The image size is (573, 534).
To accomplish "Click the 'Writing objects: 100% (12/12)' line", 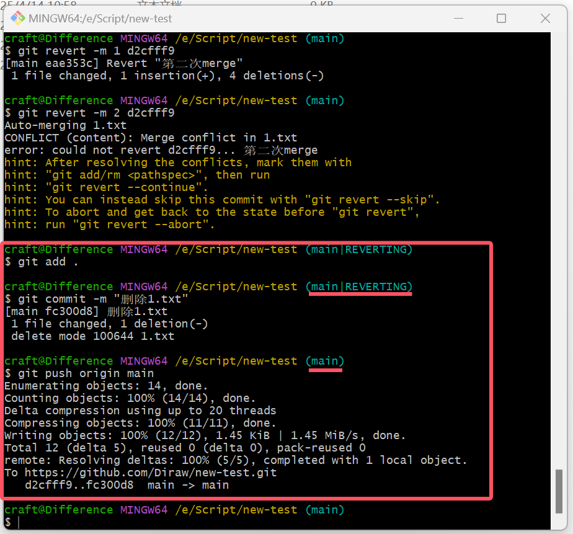I will click(x=205, y=435).
